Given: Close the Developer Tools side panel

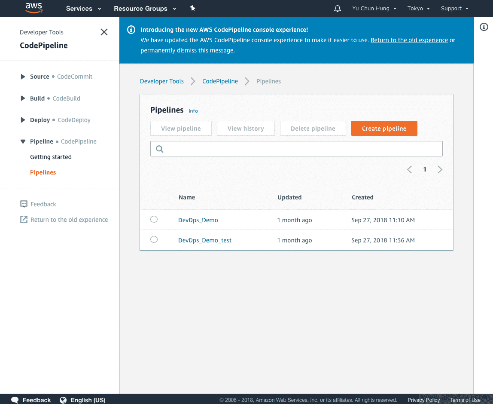Looking at the screenshot, I should (x=104, y=32).
